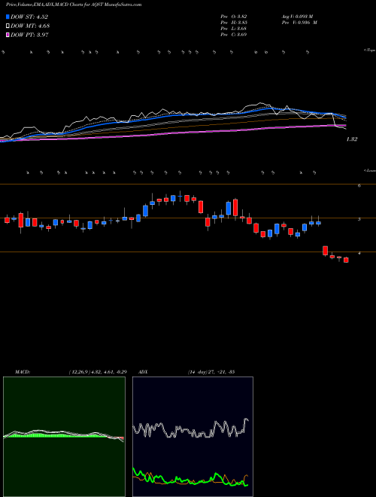Select the DOW ST 4.52 label

[x=29, y=17]
